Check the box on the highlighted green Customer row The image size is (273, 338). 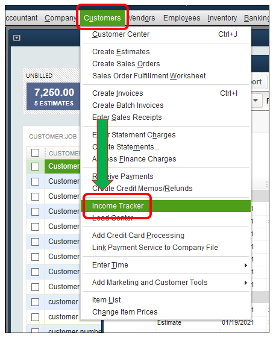pos(35,166)
